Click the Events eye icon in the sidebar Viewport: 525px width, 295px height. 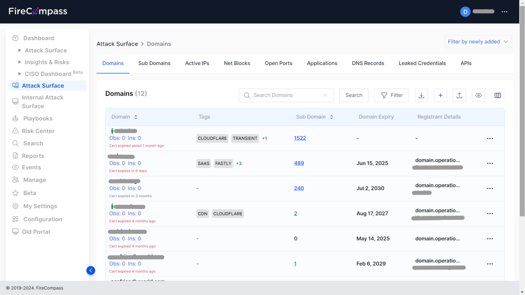point(15,167)
